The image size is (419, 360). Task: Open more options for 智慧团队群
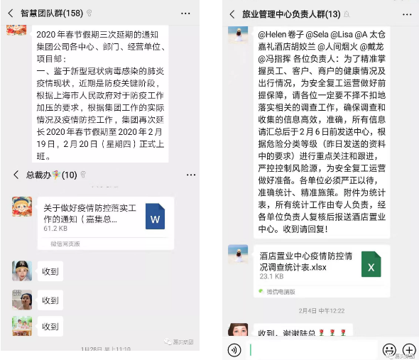click(x=185, y=13)
